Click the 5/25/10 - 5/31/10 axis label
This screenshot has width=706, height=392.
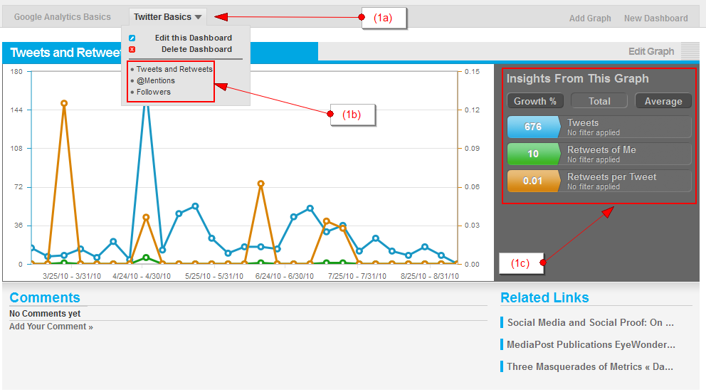coord(214,276)
